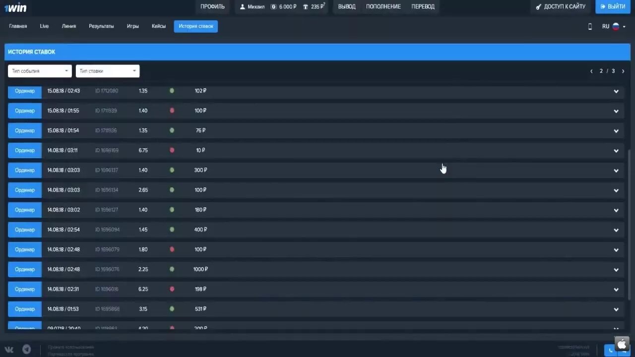Click the ВЫЙТИ logout button
The height and width of the screenshot is (357, 635).
(613, 6)
